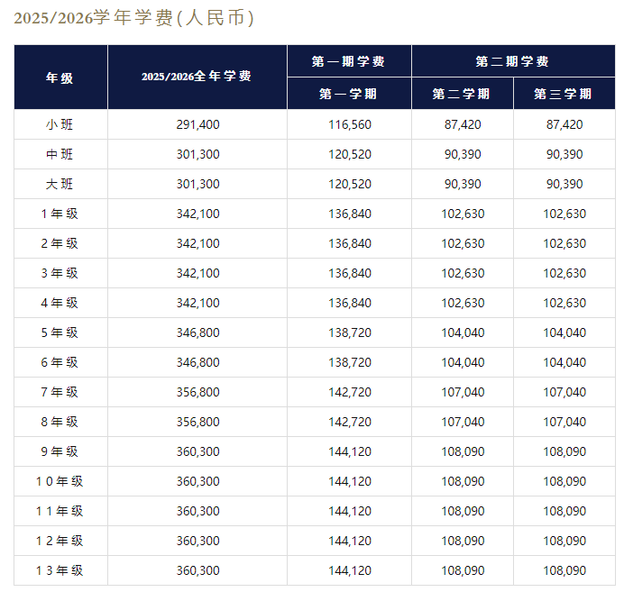The image size is (624, 592).
Task: Click 第三学期 fee 107,040 for 8年级
Action: pyautogui.click(x=564, y=422)
